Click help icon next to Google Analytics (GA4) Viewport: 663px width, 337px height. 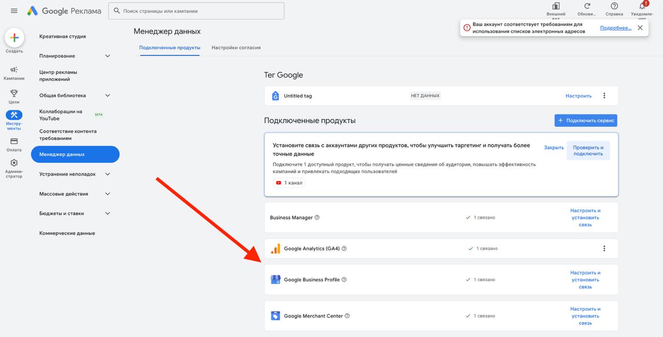pos(344,248)
